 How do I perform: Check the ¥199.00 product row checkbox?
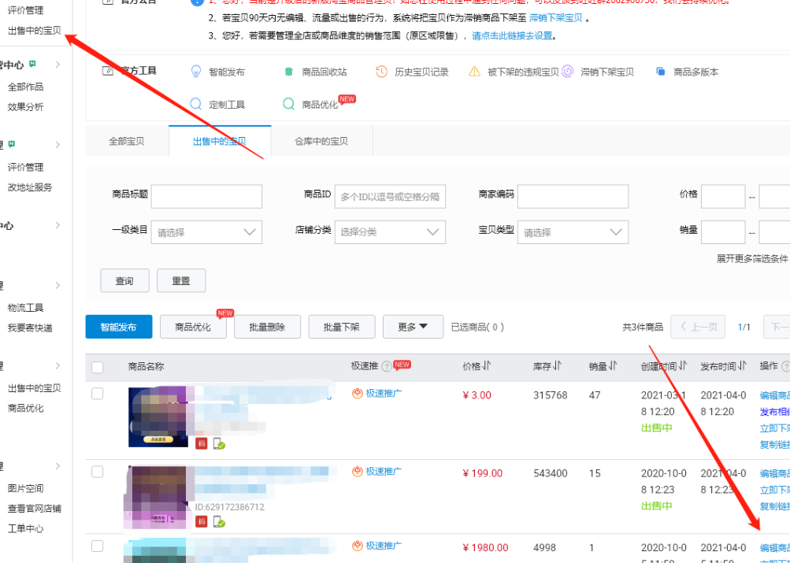[97, 472]
